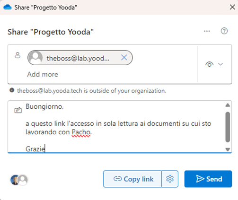Open link settings gear icon
The image size is (238, 200).
pos(170,179)
